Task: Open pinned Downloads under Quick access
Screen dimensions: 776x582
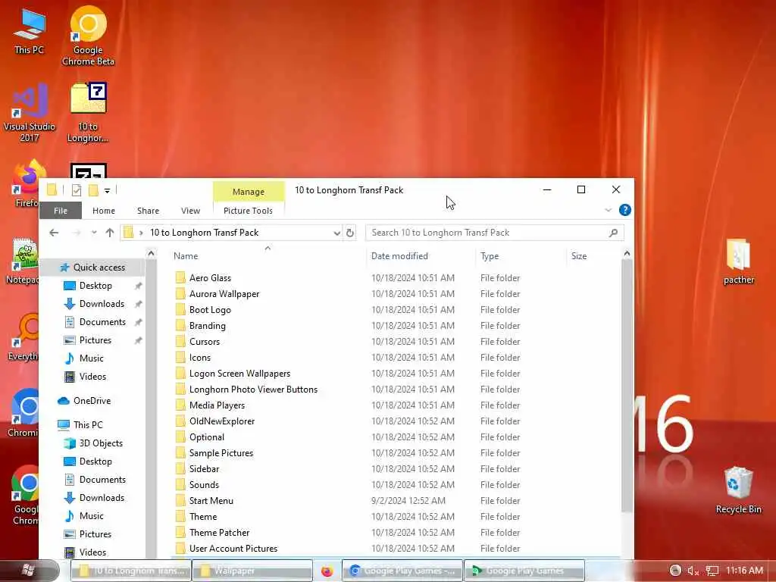Action: click(x=102, y=304)
